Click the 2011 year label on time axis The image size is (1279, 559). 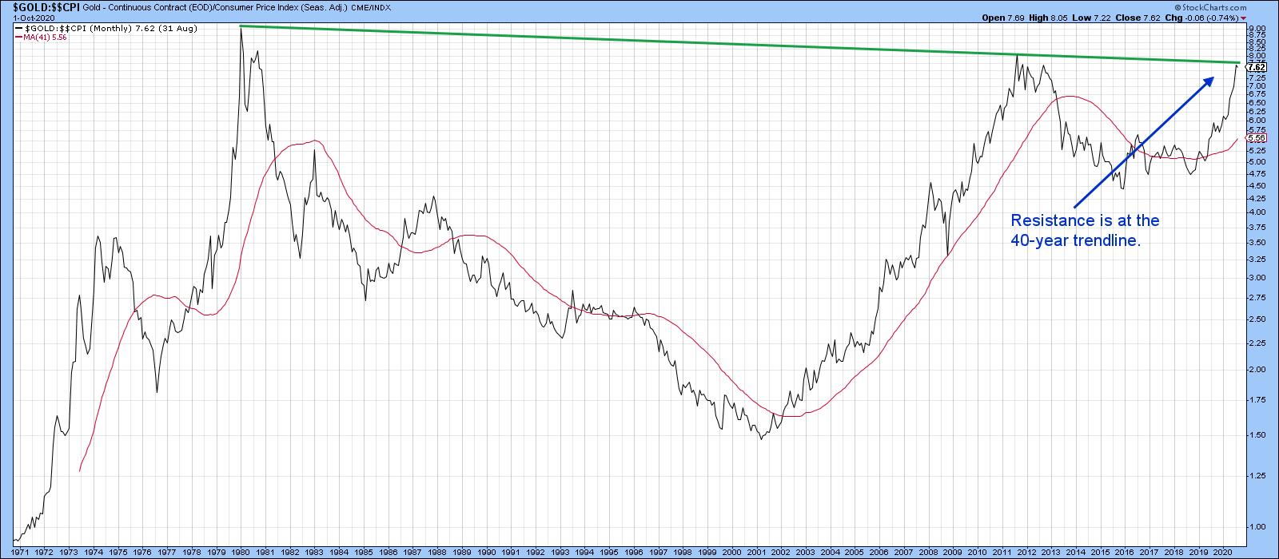point(1001,551)
